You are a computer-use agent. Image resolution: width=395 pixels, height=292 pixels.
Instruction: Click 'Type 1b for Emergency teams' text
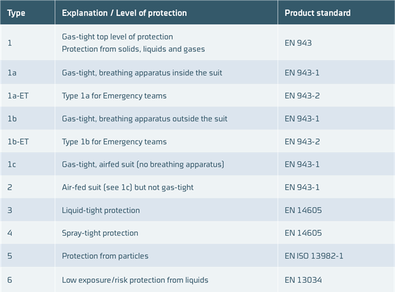pyautogui.click(x=114, y=142)
